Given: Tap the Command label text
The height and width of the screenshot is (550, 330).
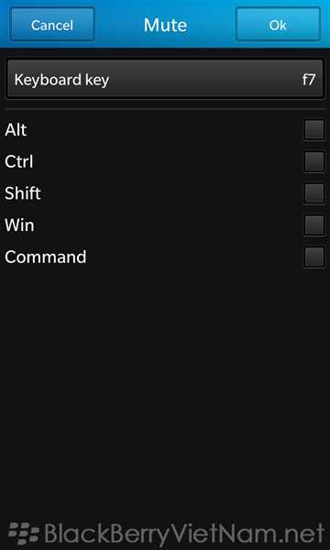Looking at the screenshot, I should coord(46,257).
